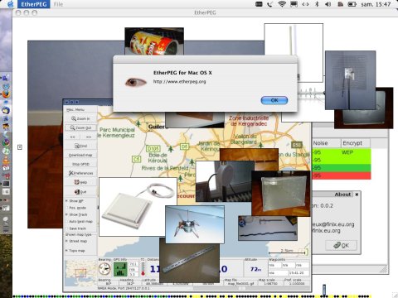Click the green GPS satellite signal display
The image size is (398, 298).
point(120,269)
